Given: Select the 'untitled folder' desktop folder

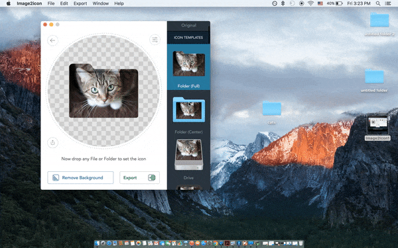Looking at the screenshot, I should (374, 81).
